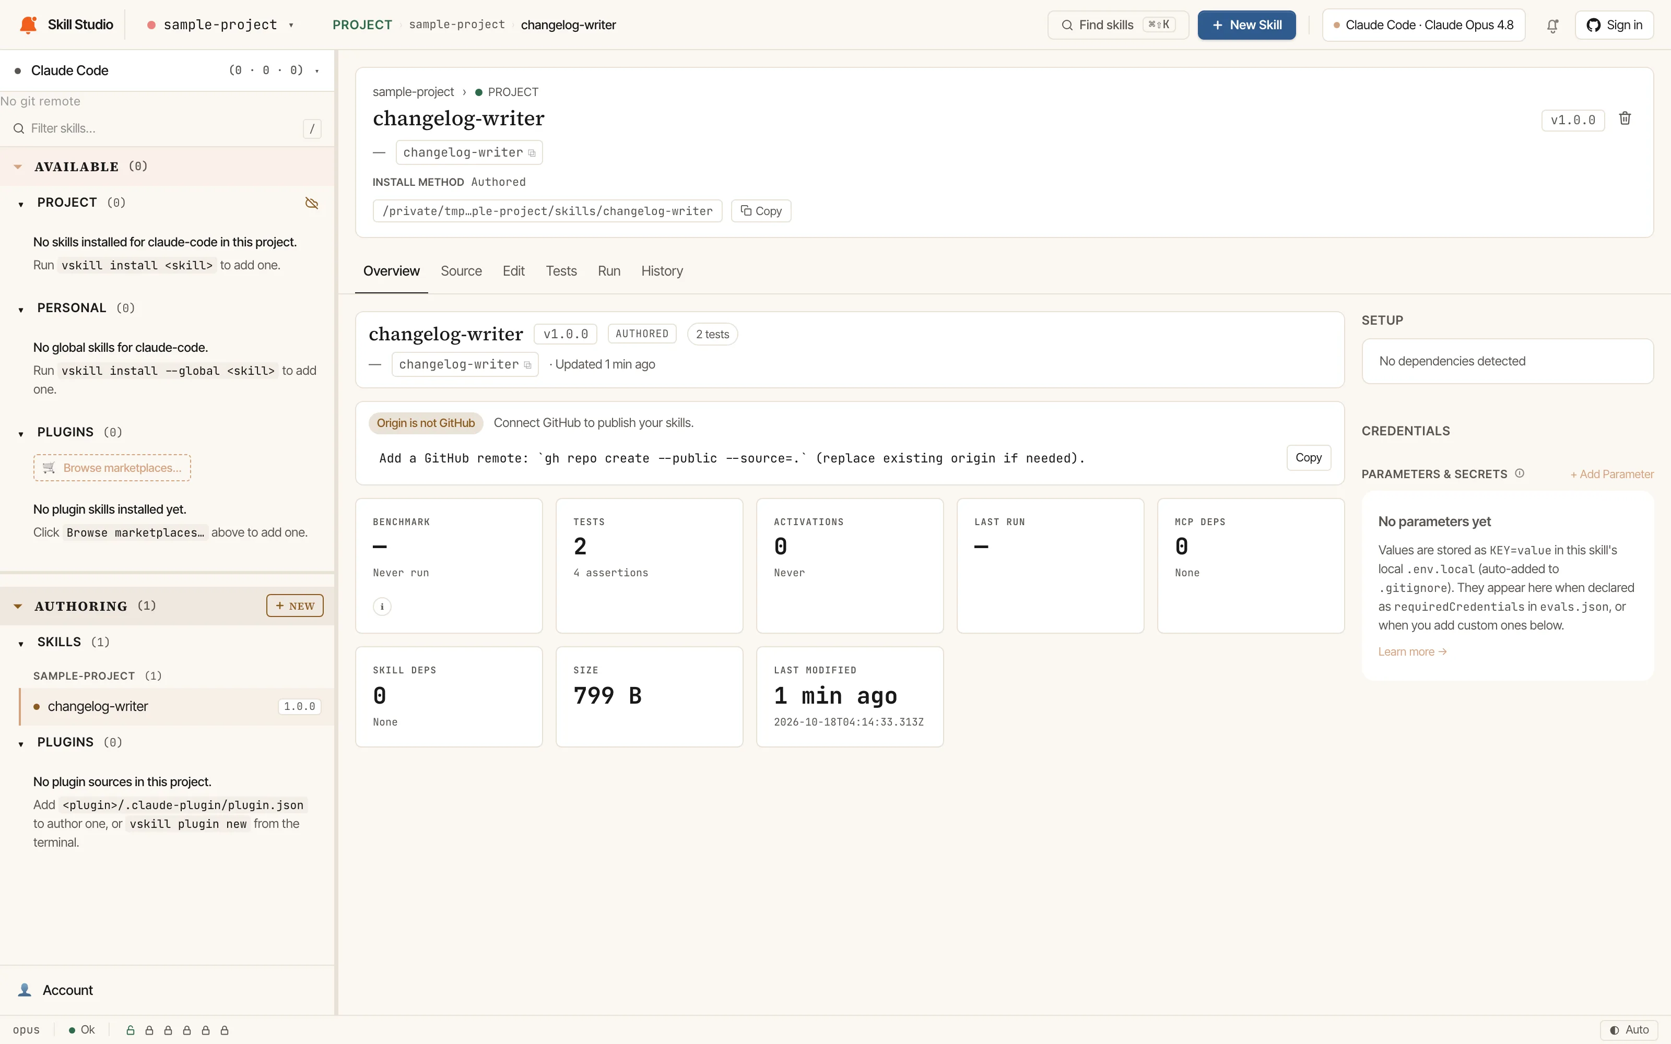
Task: Go to the Run tab
Action: click(608, 271)
